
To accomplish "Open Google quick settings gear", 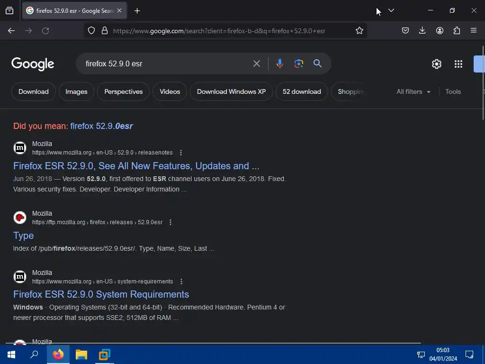I will point(436,64).
